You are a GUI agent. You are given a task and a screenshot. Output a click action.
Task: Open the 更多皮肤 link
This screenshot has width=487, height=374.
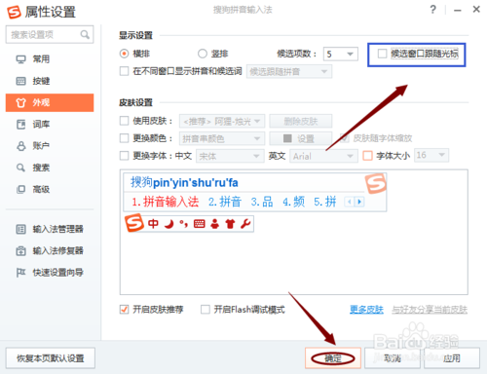[366, 310]
